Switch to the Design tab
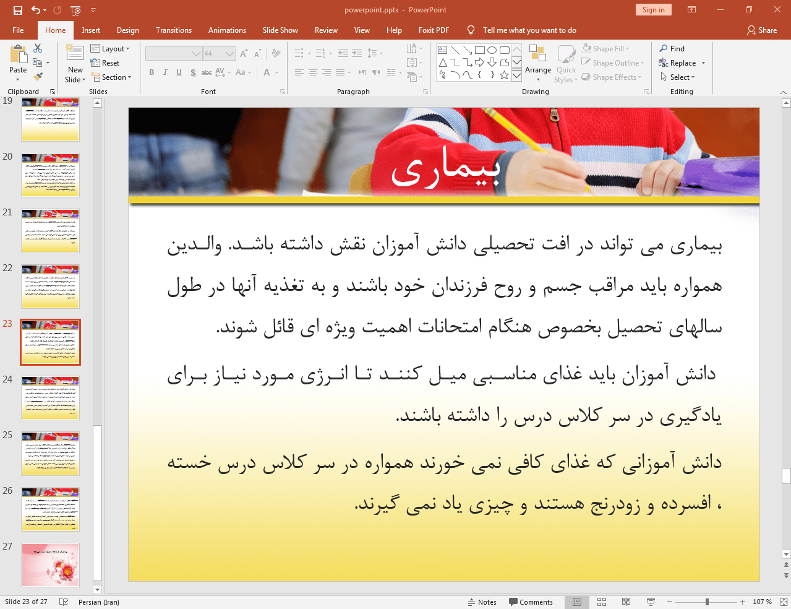This screenshot has height=609, width=791. (128, 30)
